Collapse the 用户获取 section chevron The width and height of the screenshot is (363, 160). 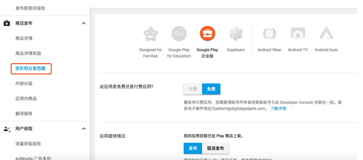click(x=84, y=129)
